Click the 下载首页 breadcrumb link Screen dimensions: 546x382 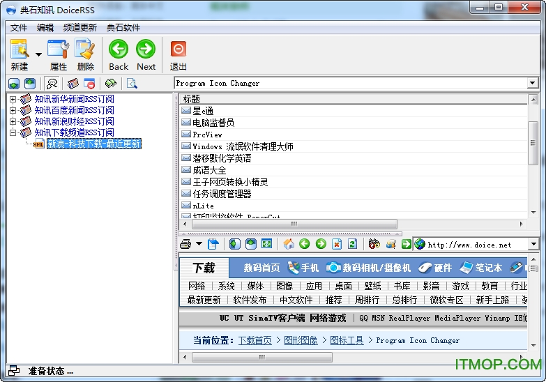[x=255, y=340]
